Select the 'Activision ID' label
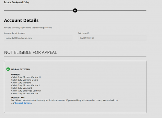This screenshot has height=118, width=162. 84,33
